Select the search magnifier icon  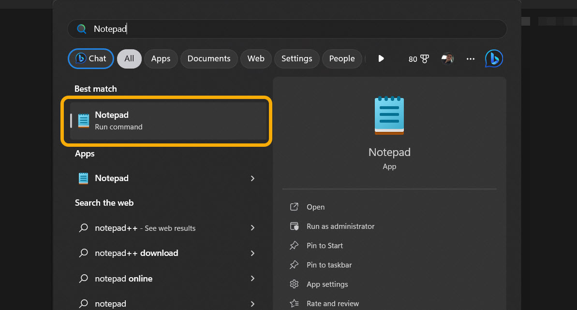point(81,28)
